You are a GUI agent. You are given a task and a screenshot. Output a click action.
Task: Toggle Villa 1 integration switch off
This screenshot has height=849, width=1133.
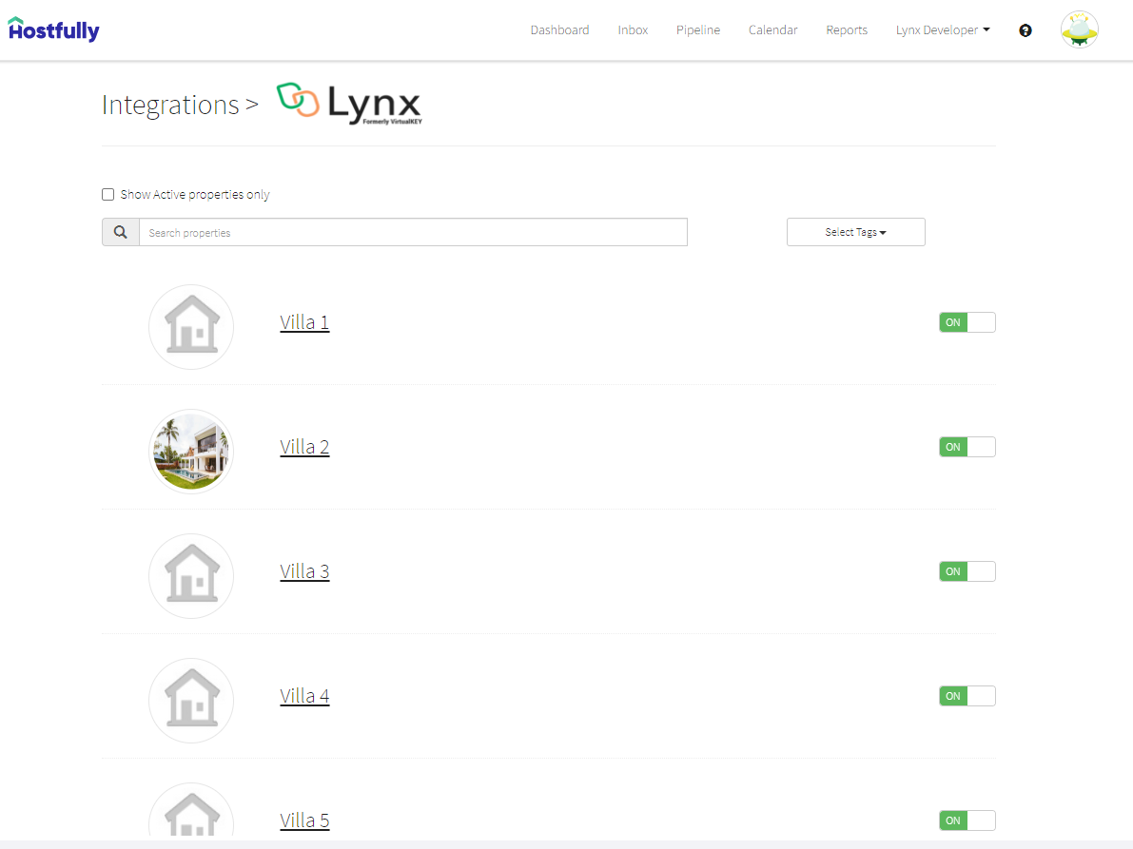967,322
